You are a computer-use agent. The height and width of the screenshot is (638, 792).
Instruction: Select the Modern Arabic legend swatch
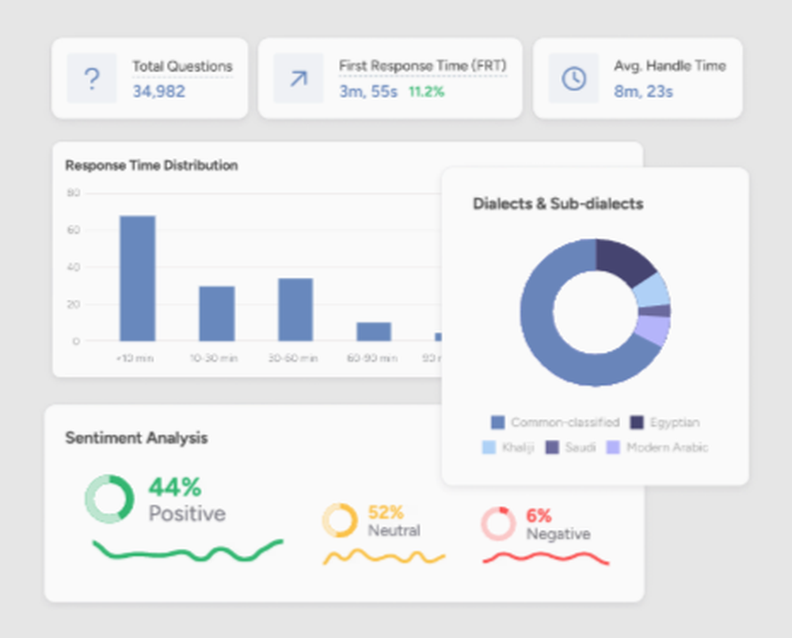coord(613,447)
